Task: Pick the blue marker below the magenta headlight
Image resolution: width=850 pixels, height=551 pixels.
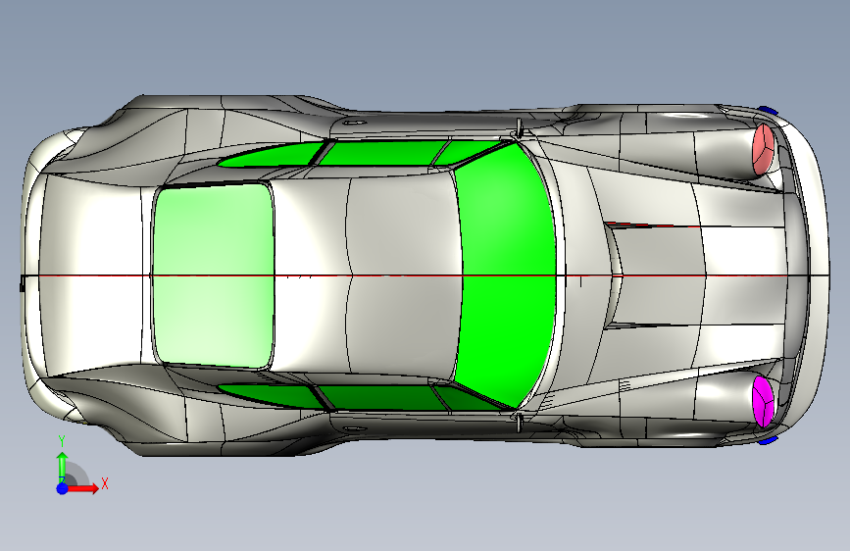Action: (x=767, y=440)
